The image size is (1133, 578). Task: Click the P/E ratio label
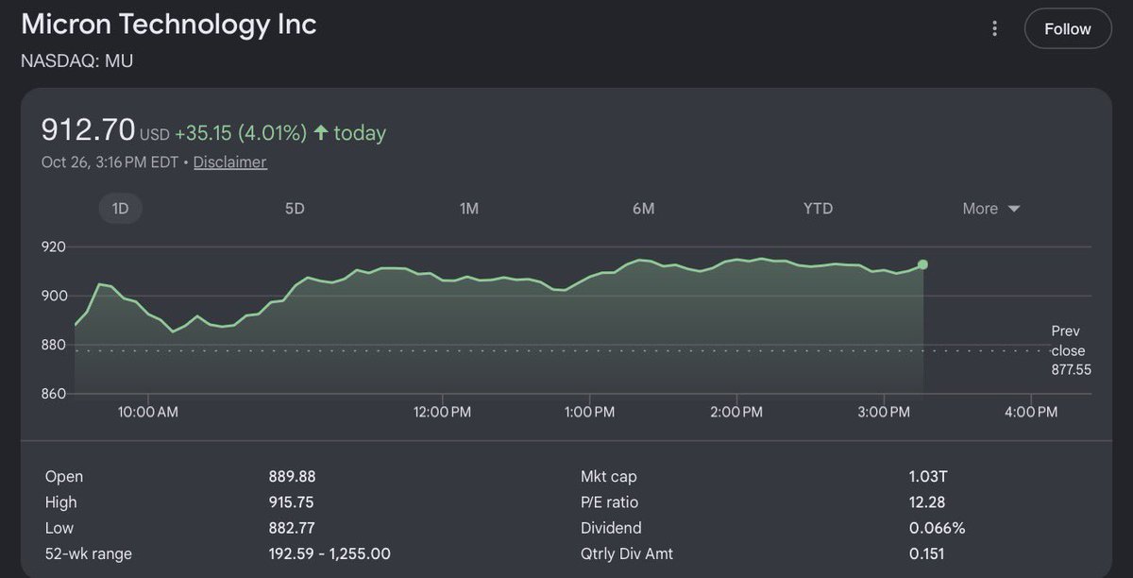coord(611,502)
